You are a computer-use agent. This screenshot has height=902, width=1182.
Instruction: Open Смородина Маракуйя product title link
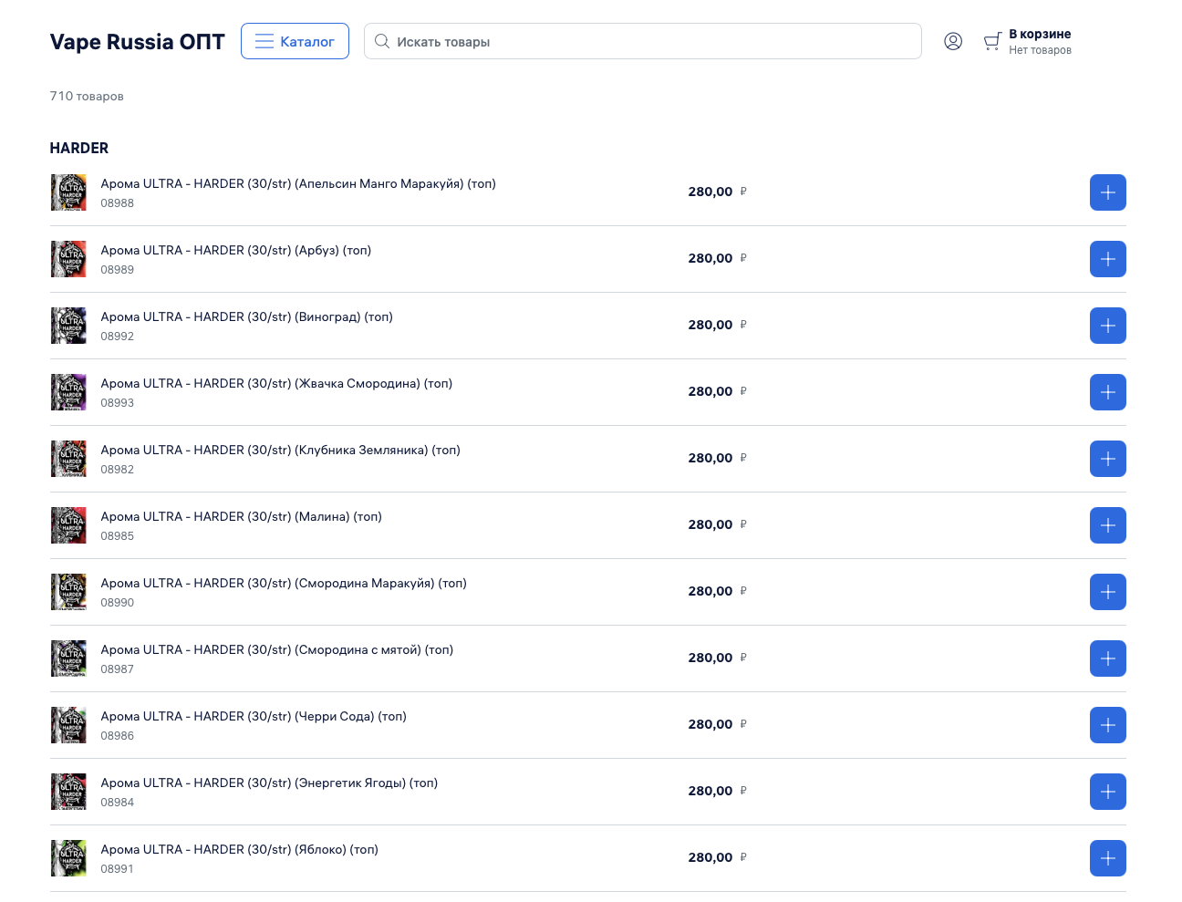284,584
